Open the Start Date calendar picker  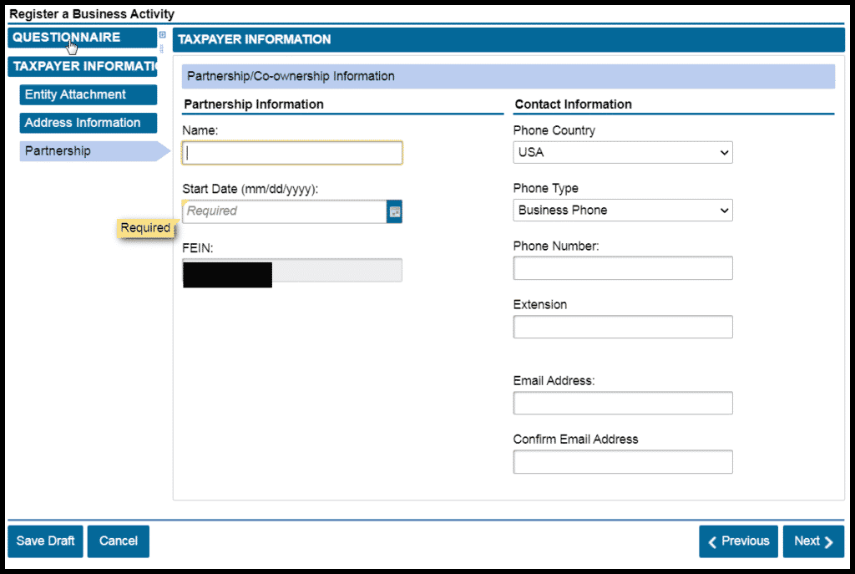[394, 211]
